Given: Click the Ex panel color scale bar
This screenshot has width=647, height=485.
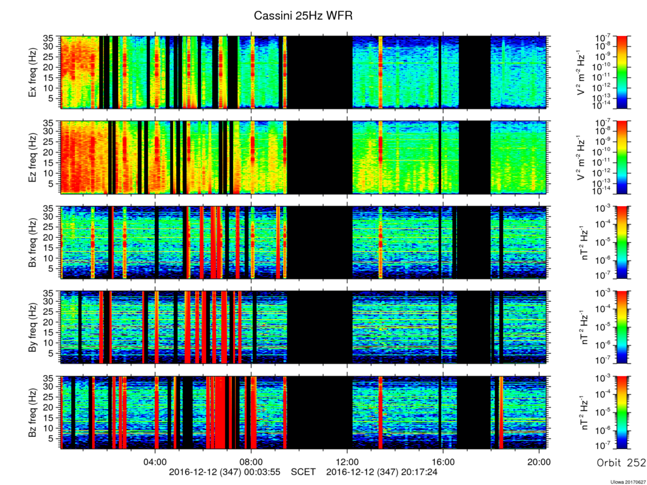Looking at the screenshot, I should click(x=622, y=72).
